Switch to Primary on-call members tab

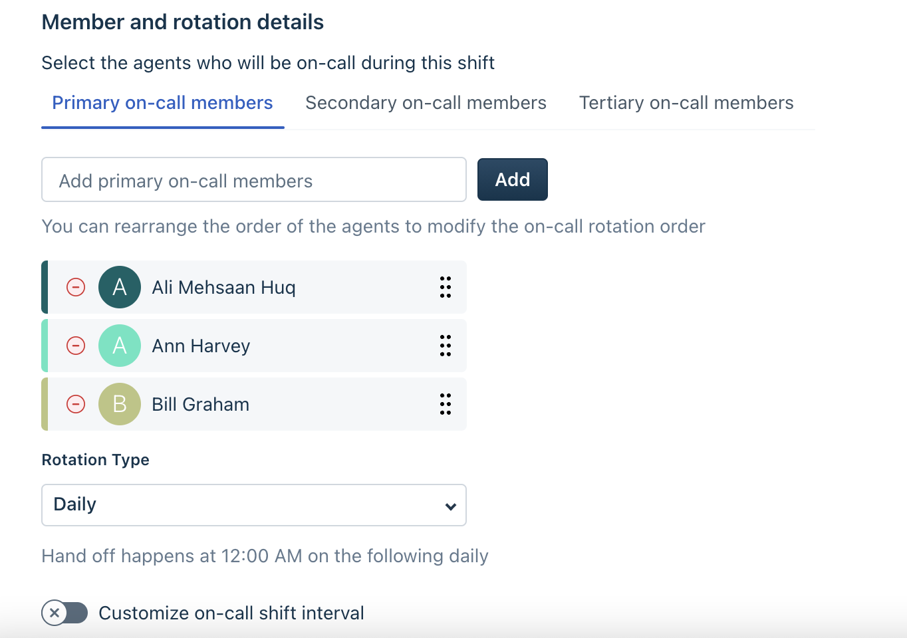[x=162, y=103]
